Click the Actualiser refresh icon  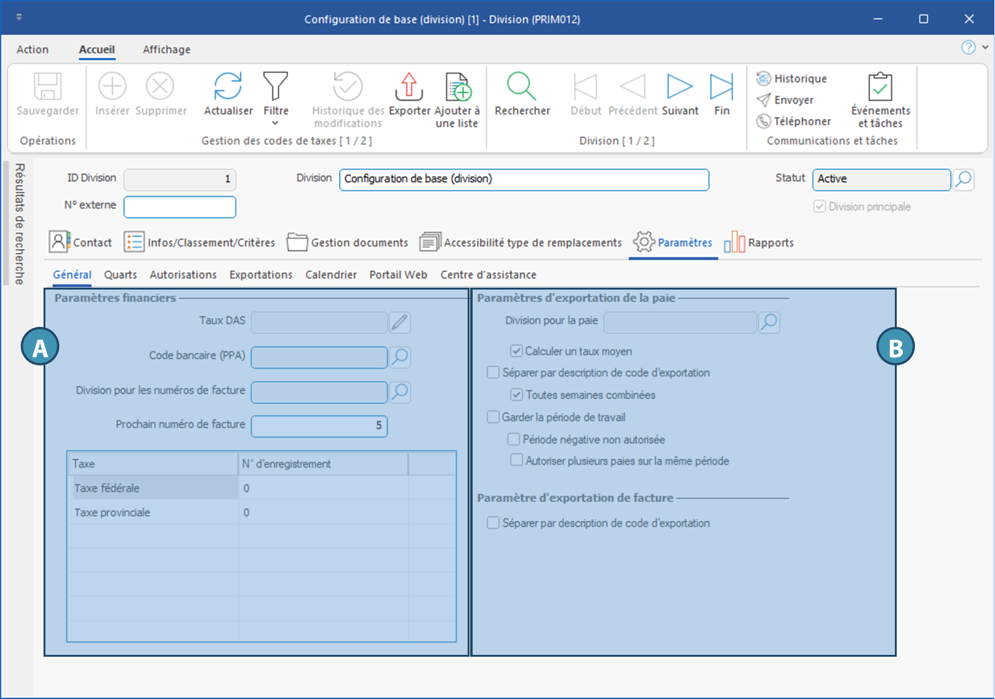228,87
